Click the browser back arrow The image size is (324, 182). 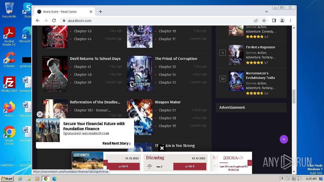(x=38, y=20)
